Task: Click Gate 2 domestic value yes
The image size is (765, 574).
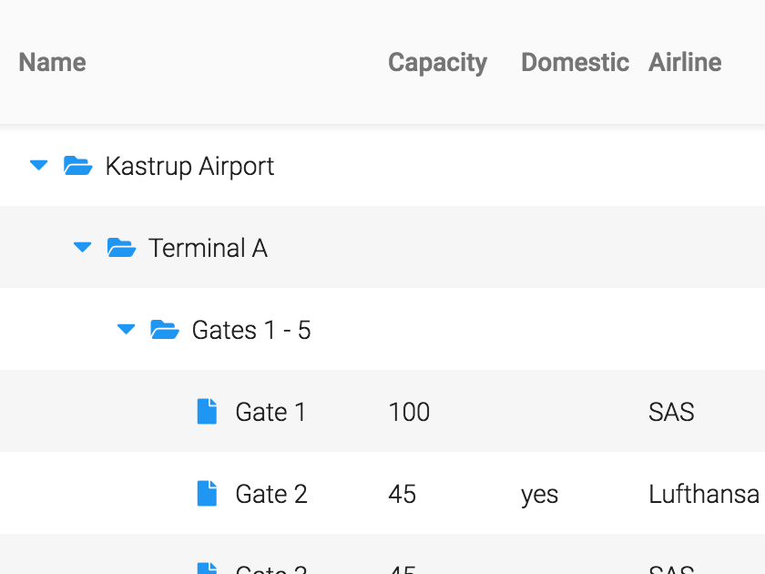Action: pyautogui.click(x=539, y=495)
